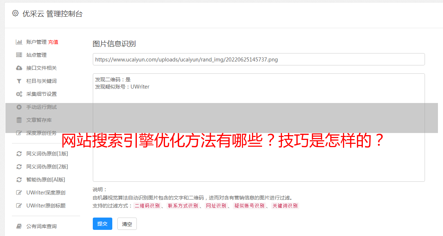Open 栏目与关键词 menu item
The image size is (443, 236).
tap(42, 81)
